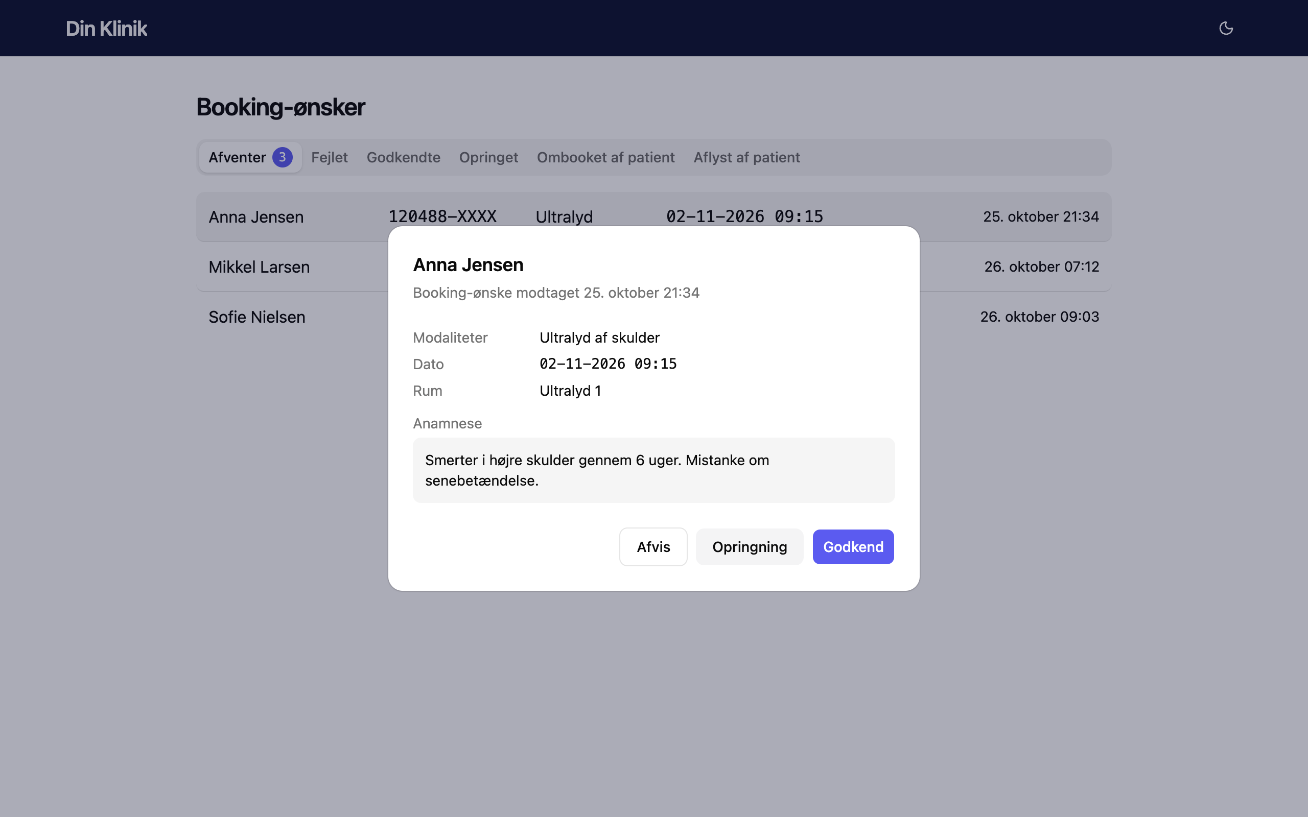Click the Afvis button
This screenshot has width=1308, height=817.
click(x=653, y=547)
